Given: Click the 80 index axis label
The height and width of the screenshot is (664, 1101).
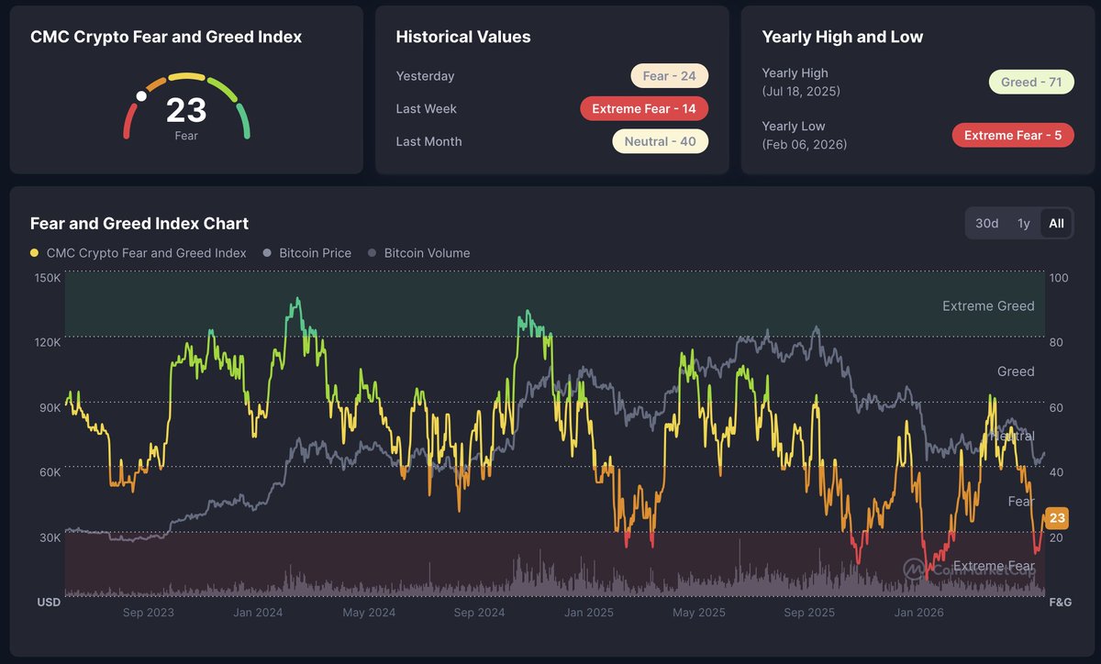Looking at the screenshot, I should pos(1055,342).
